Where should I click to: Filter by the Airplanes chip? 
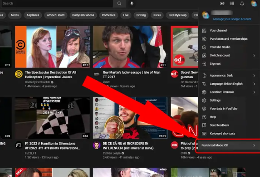[33, 15]
